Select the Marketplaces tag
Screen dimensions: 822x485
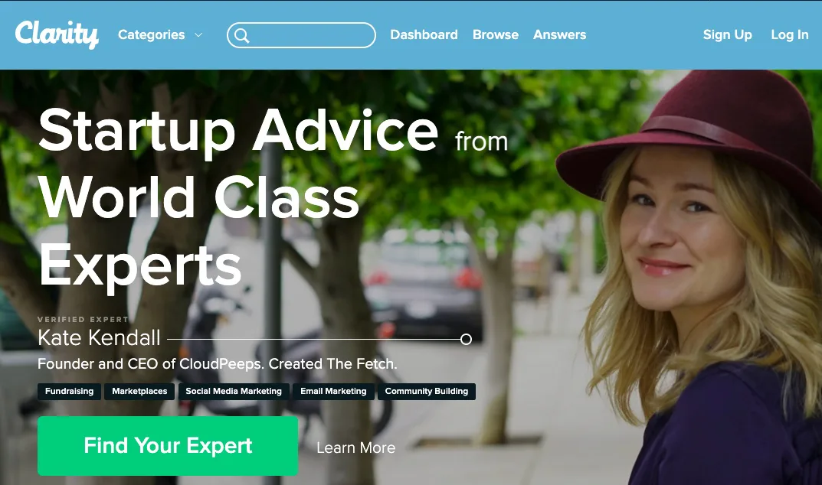coord(139,391)
